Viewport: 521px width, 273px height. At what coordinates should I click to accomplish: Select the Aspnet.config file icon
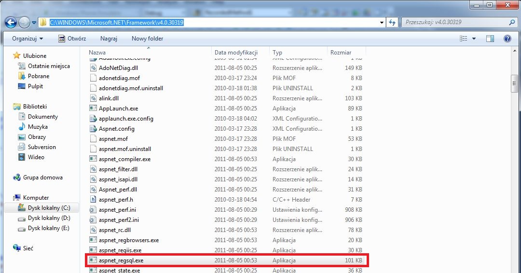coord(93,128)
